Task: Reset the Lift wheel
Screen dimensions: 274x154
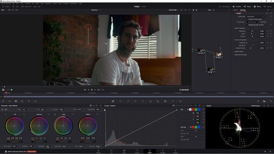Action: coord(24,114)
